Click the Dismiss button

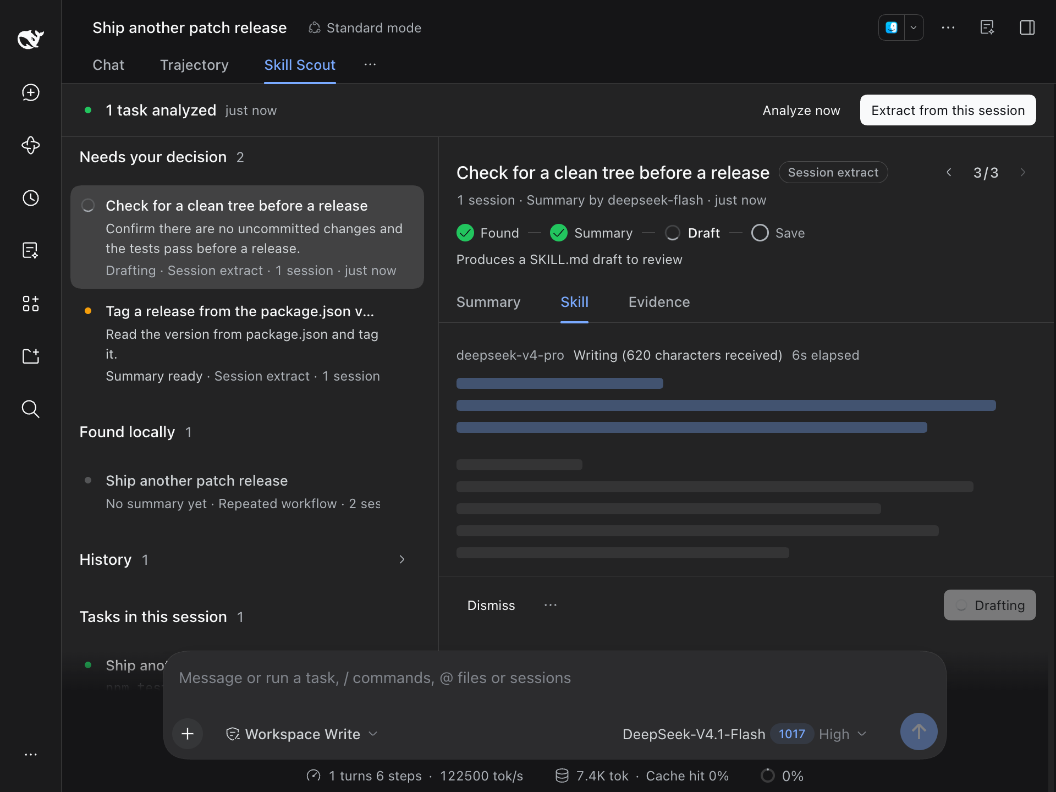tap(491, 605)
